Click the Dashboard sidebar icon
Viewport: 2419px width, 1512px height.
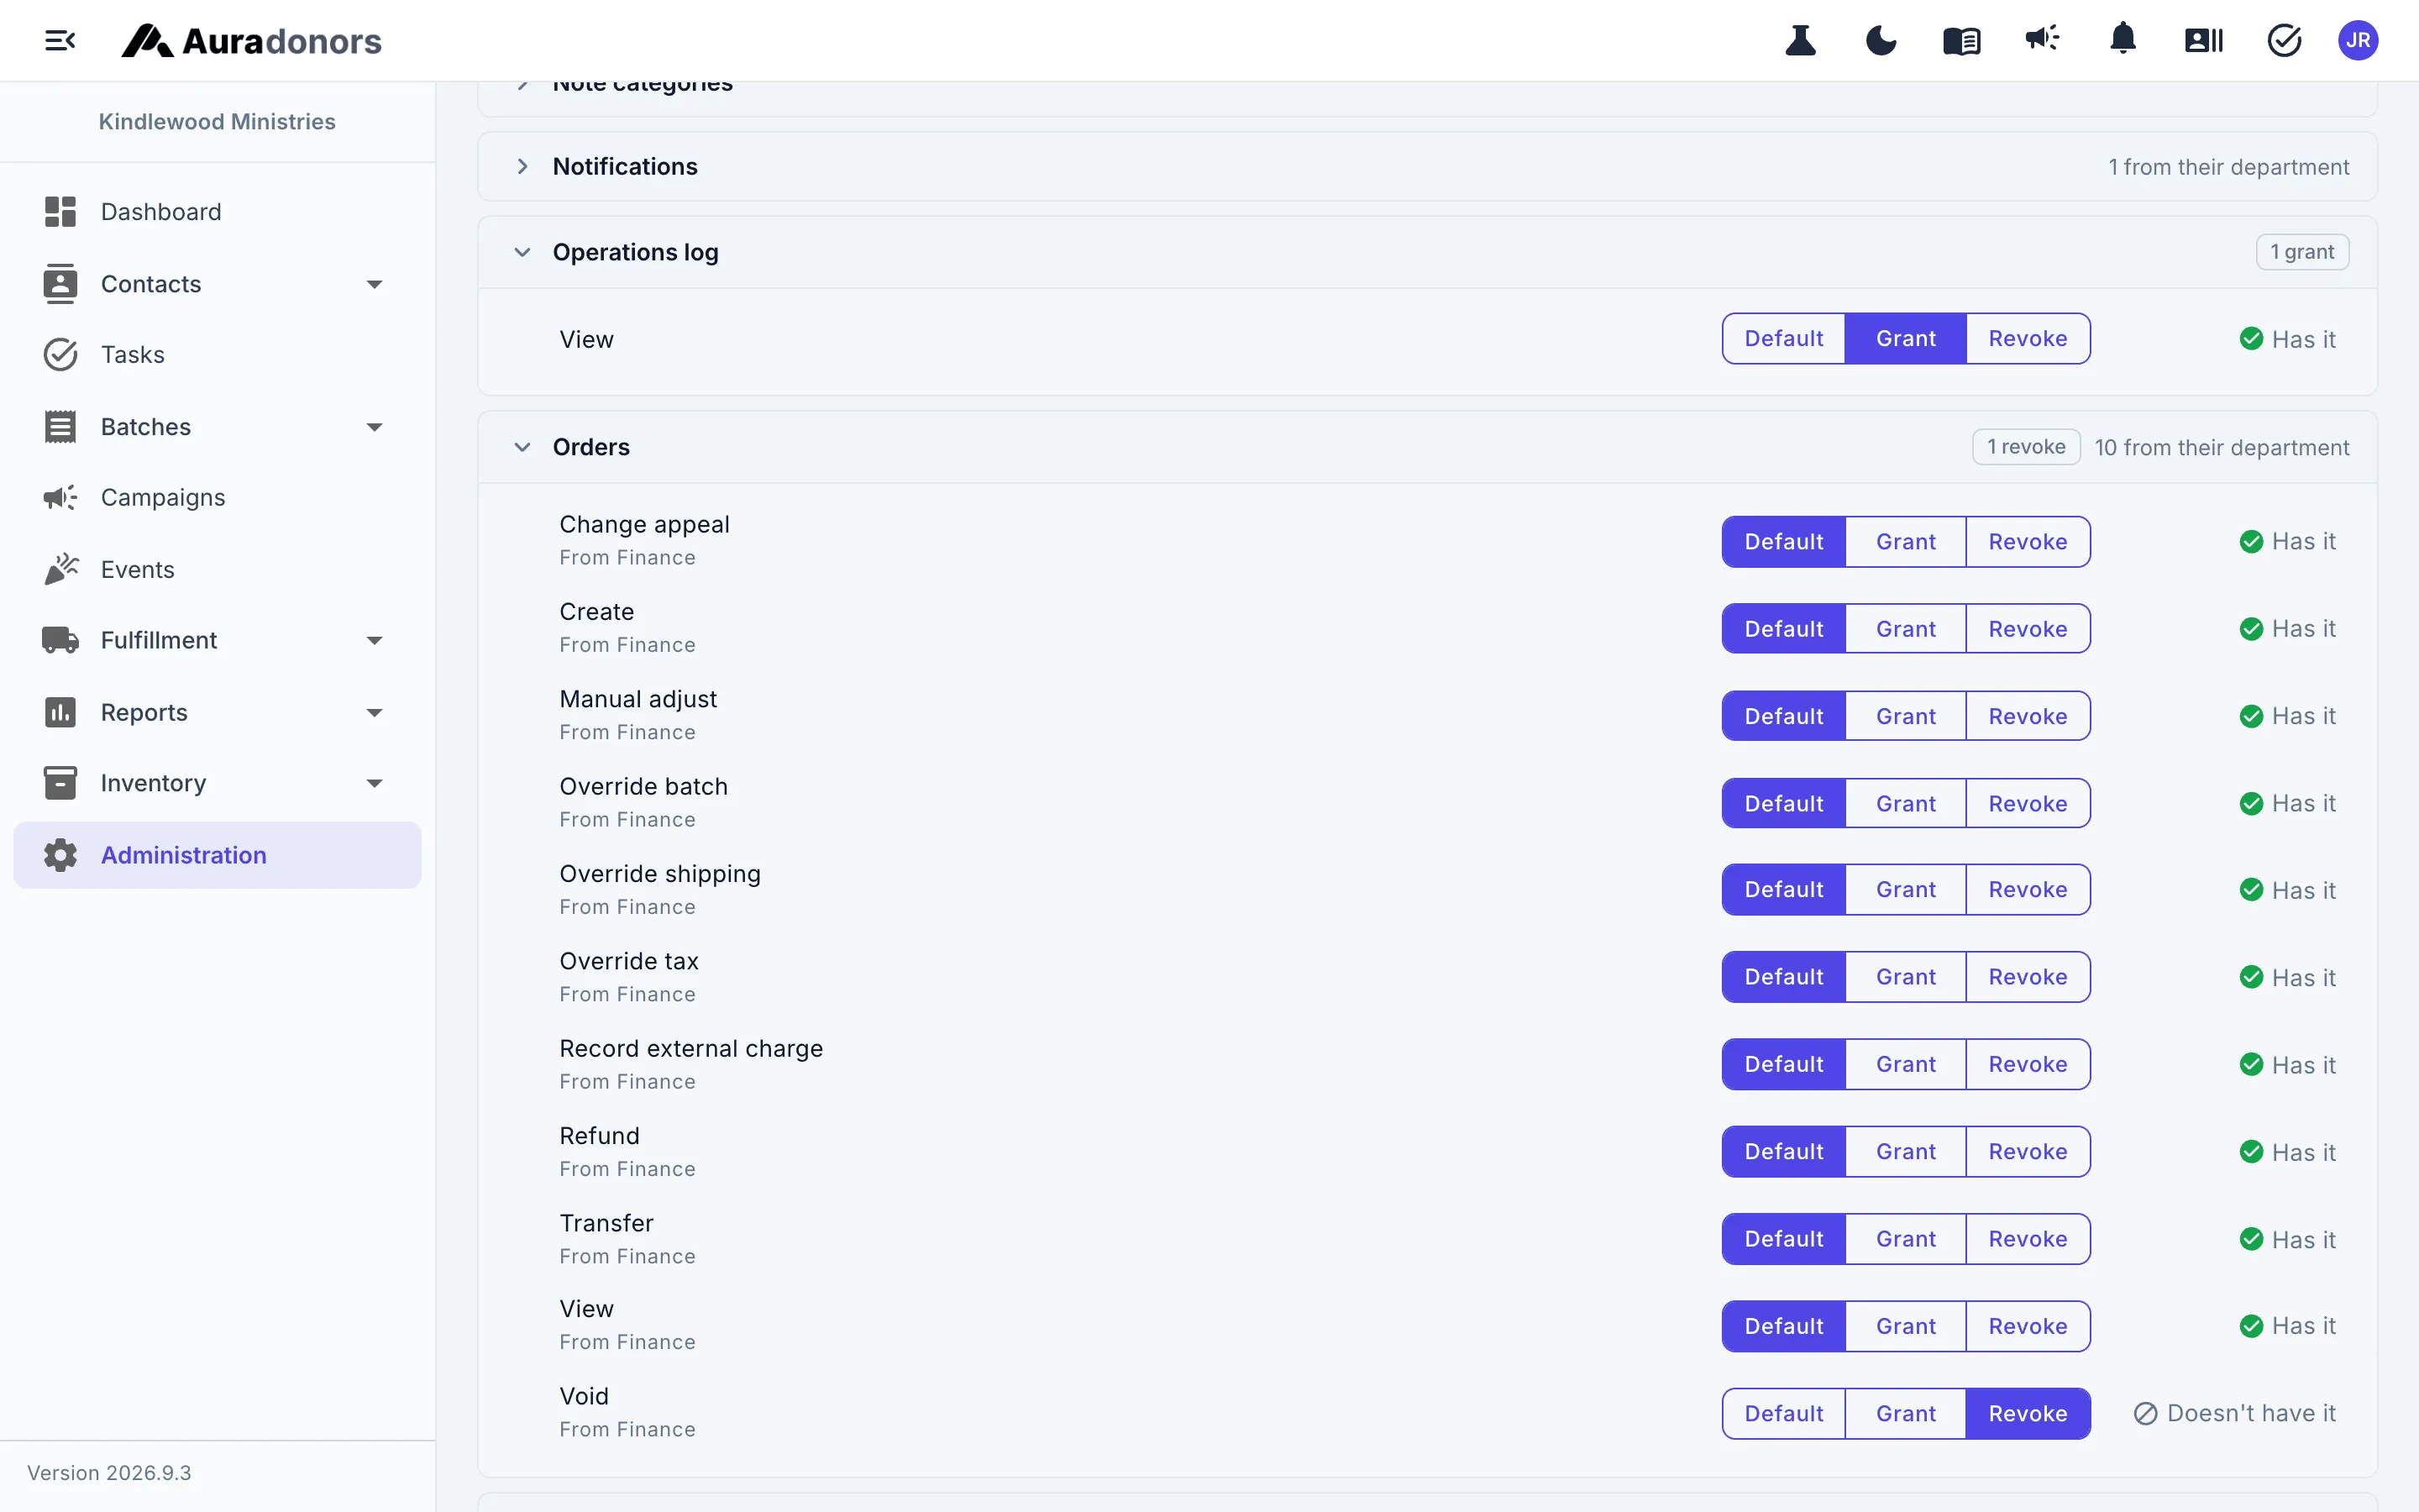(60, 212)
